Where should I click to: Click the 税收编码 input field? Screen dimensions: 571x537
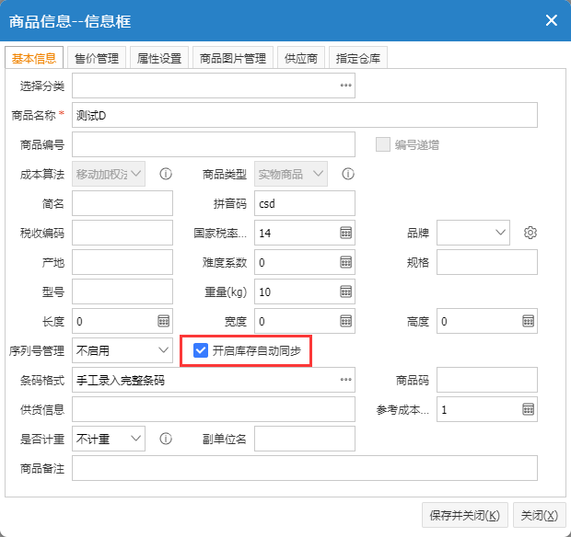[x=122, y=233]
